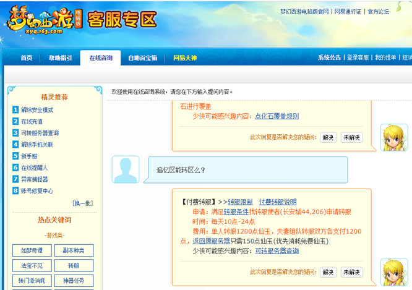
Task: Click the 精灵推荐 heading
Action: pyautogui.click(x=54, y=97)
